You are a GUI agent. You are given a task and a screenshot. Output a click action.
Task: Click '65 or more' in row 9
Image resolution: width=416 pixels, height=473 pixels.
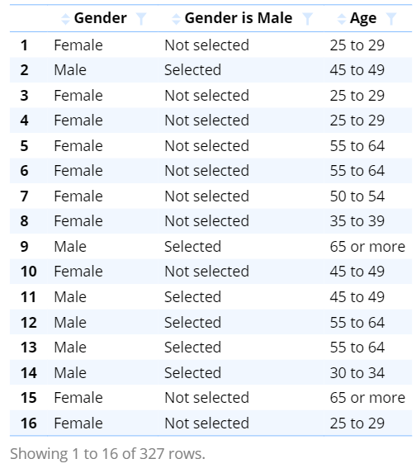click(x=367, y=247)
